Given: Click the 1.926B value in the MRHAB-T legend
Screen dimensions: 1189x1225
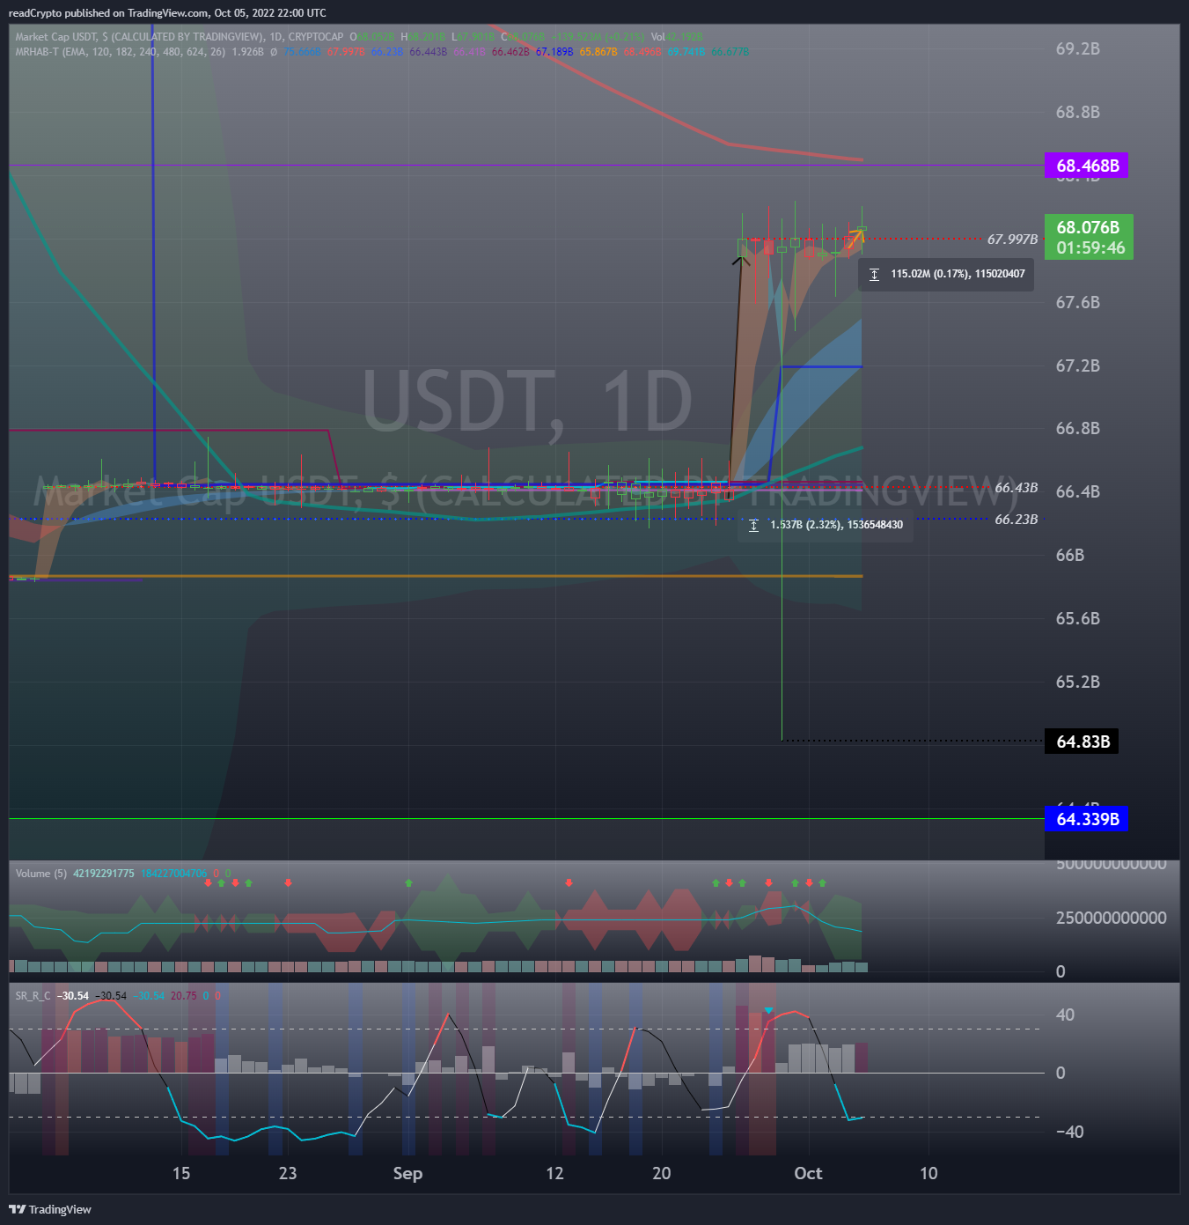Looking at the screenshot, I should [x=247, y=52].
